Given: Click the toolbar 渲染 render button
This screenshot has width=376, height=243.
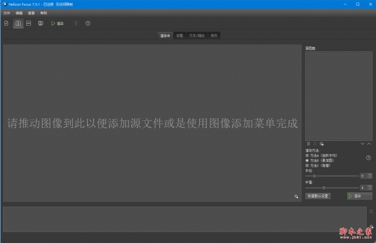Looking at the screenshot, I should 58,23.
